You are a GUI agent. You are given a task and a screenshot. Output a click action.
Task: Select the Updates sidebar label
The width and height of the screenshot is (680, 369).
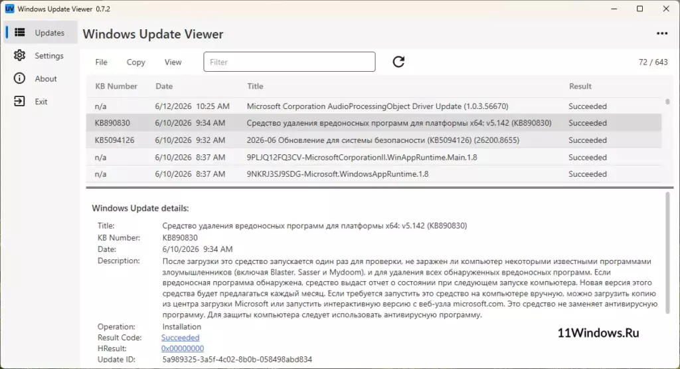(x=49, y=33)
